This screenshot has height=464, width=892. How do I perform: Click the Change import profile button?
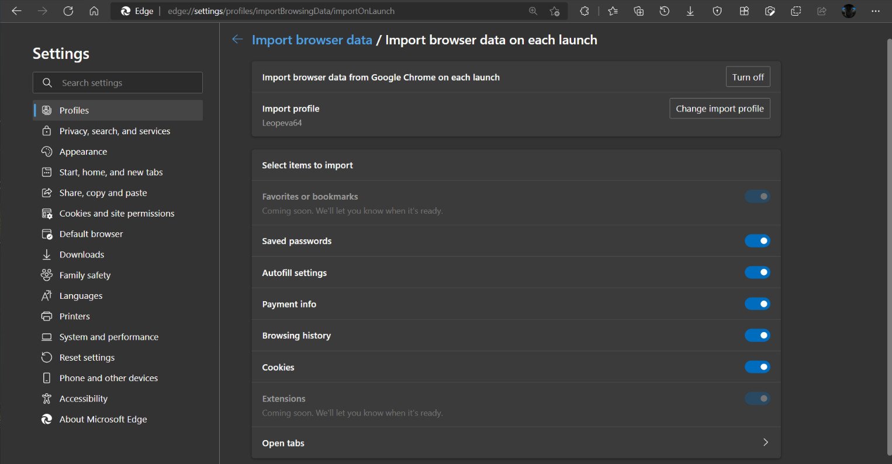pyautogui.click(x=720, y=109)
